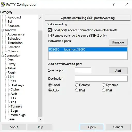Image resolution: width=132 pixels, height=132 pixels.
Task: Click the Help button
Action: tap(40, 127)
